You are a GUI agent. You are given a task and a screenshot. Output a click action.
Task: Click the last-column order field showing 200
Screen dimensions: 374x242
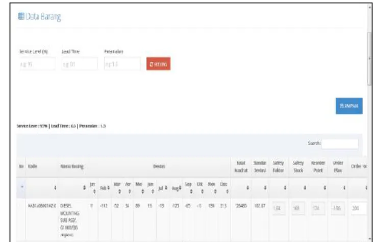(x=359, y=208)
